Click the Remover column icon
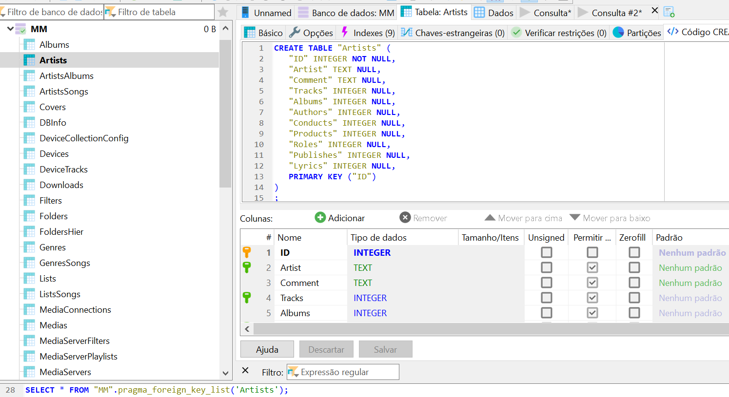This screenshot has width=729, height=397. tap(405, 218)
